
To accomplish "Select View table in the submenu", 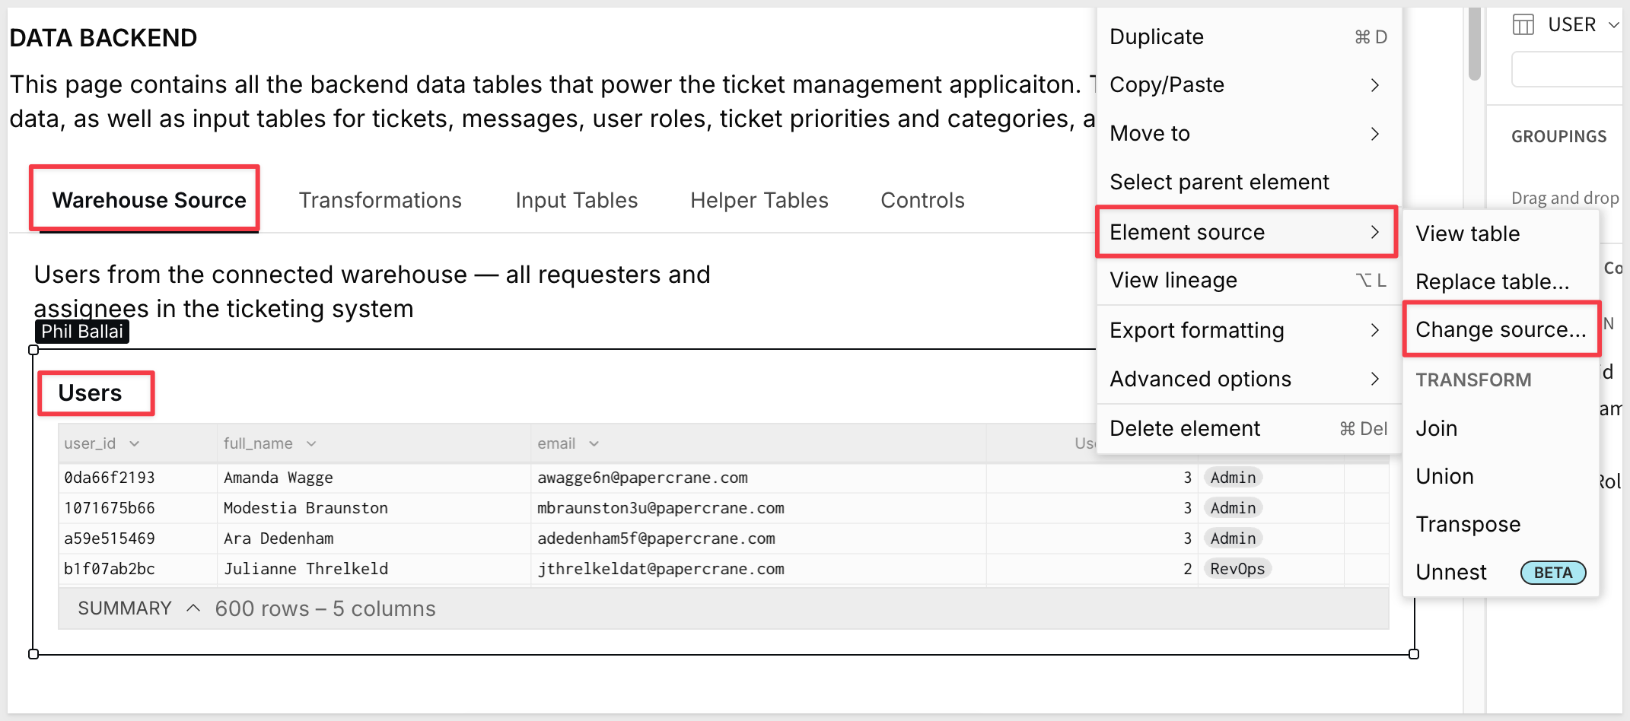I will pos(1501,233).
